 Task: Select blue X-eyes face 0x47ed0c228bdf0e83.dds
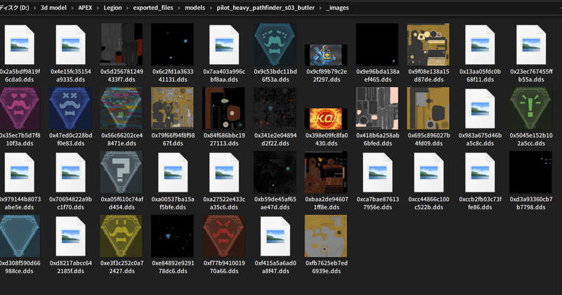71,108
